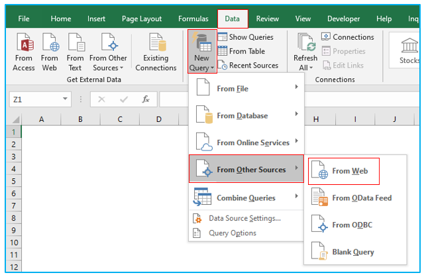Open the File tab
The image size is (426, 279).
[x=24, y=19]
